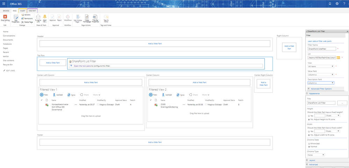Open the Chrome Type dropdown
The image size is (349, 168).
pyautogui.click(x=316, y=155)
